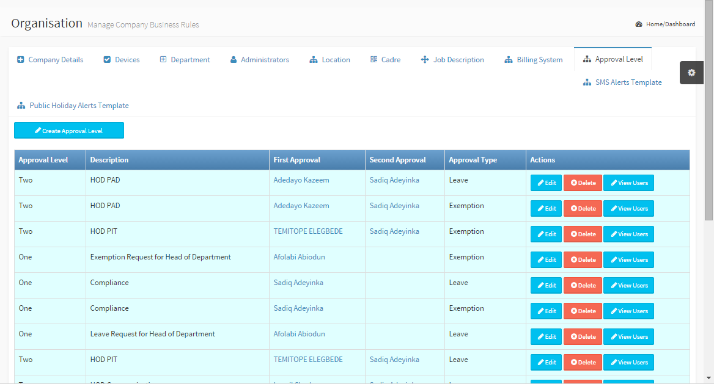Open TEMITOPE ELEGBEDE link in HOD PIT Exemption row
The image size is (714, 384).
(x=308, y=231)
